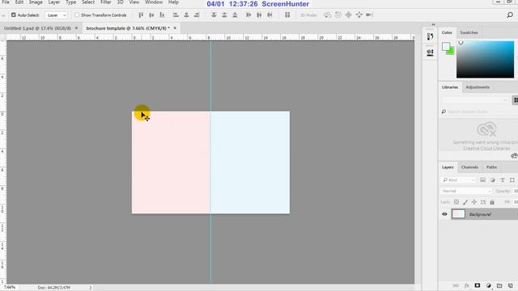Toggle the Auto-Select checkbox
Screen dimensions: 518x291
(x=14, y=15)
